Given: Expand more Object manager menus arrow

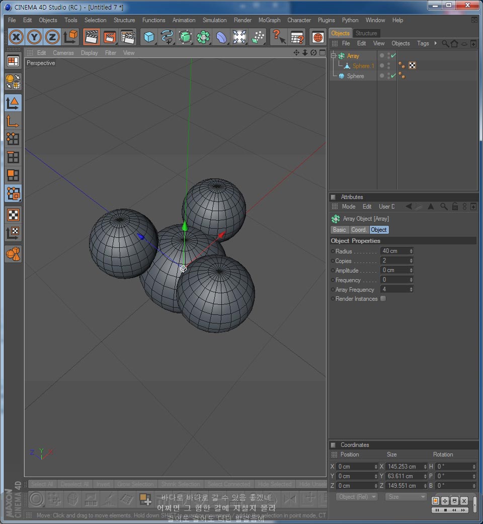Looking at the screenshot, I should coord(435,43).
